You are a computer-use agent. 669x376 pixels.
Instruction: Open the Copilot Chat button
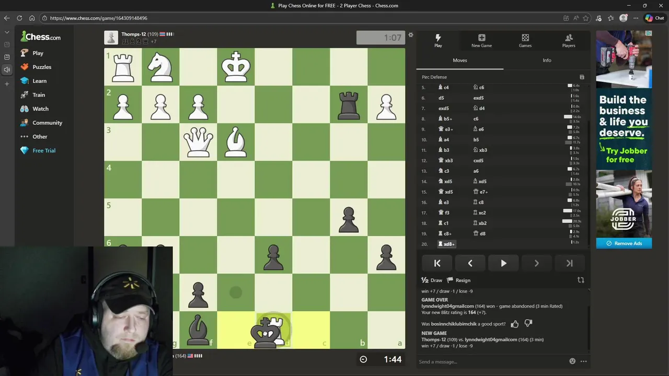tap(654, 18)
